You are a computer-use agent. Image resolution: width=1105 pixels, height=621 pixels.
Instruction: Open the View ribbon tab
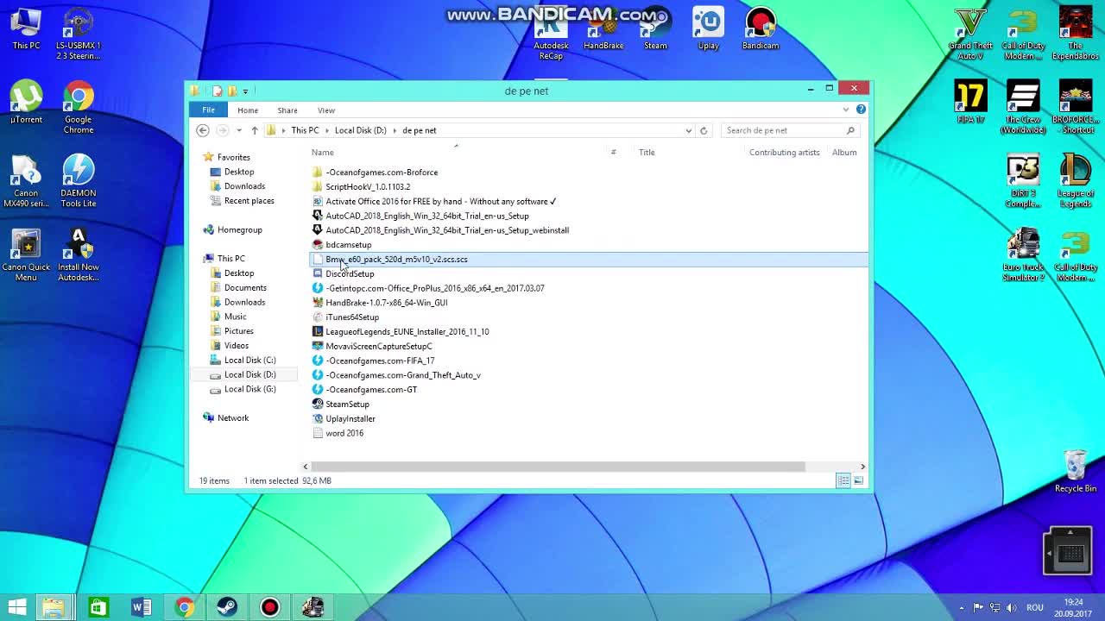pyautogui.click(x=326, y=110)
